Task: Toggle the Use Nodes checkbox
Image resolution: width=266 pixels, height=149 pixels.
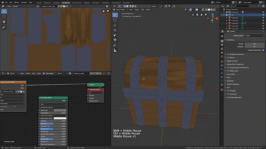Action: coord(44,73)
